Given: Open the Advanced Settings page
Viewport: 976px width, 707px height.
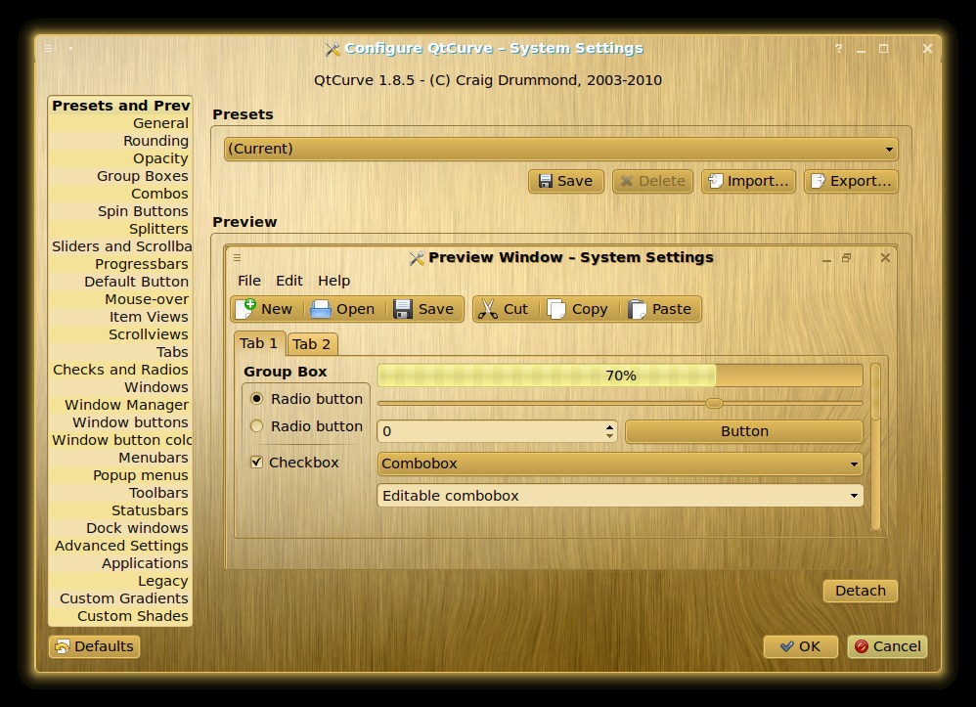Looking at the screenshot, I should (119, 546).
